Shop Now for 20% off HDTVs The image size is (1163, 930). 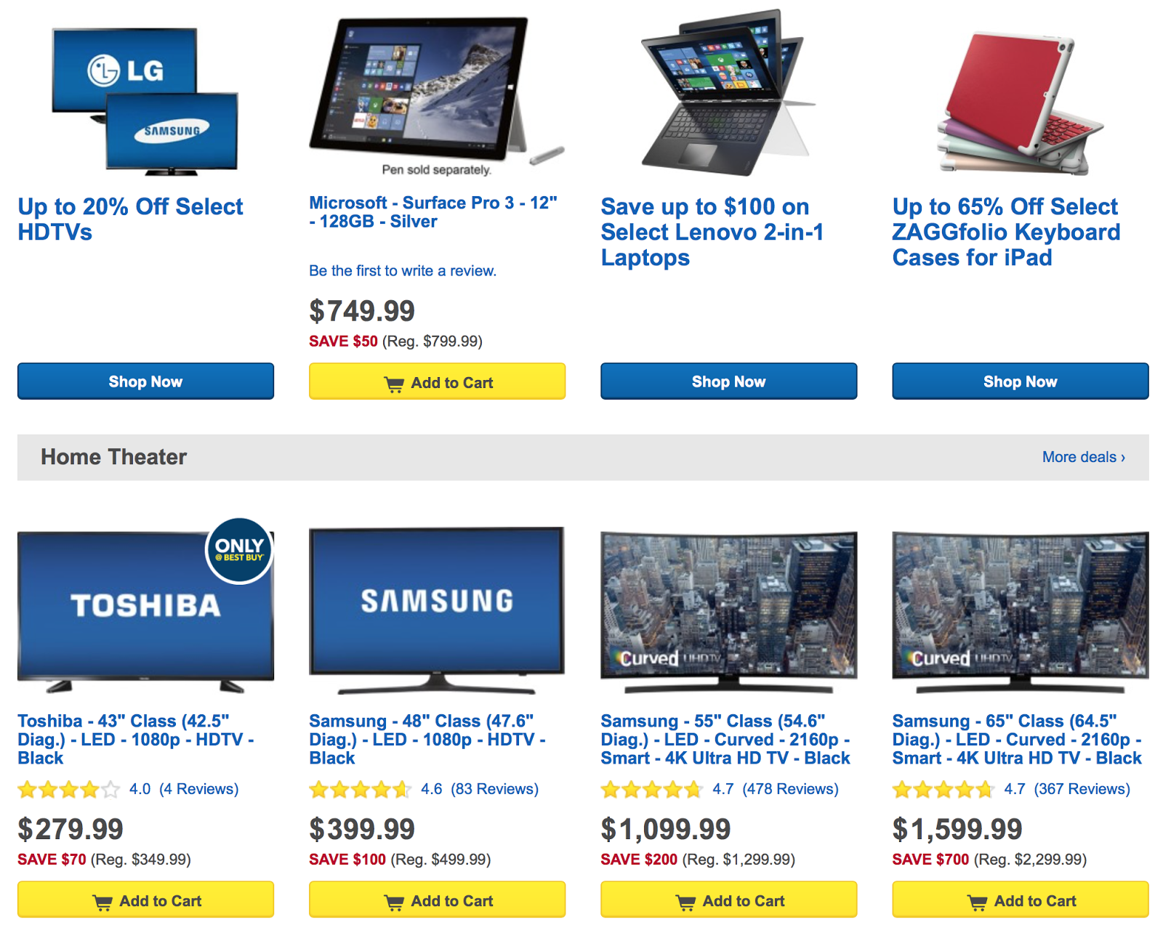click(x=145, y=381)
